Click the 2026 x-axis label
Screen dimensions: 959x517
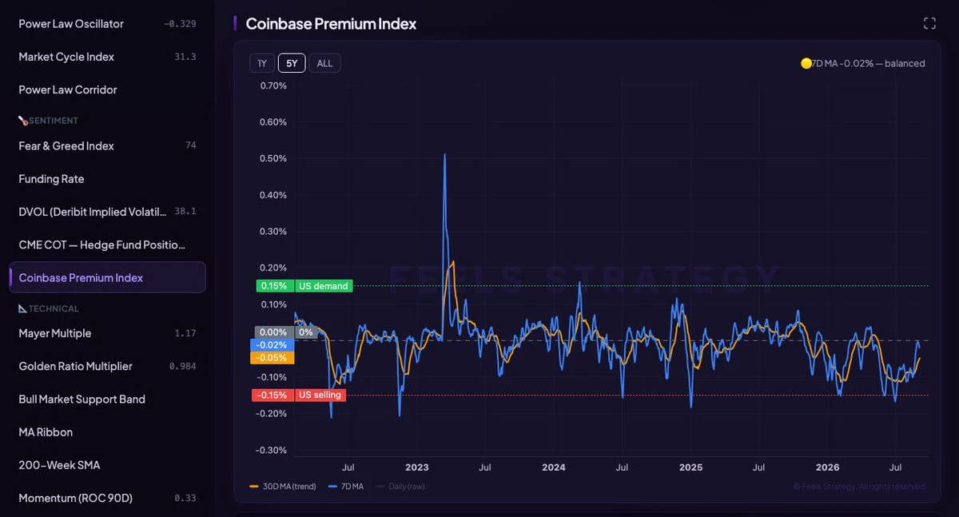827,467
